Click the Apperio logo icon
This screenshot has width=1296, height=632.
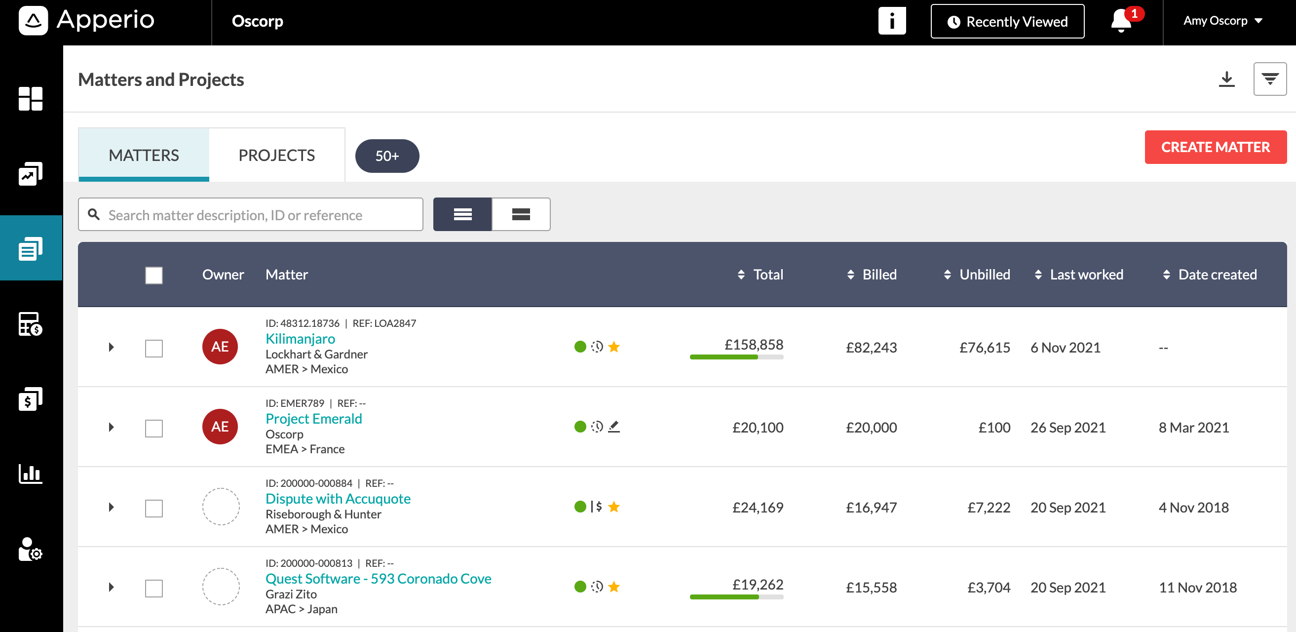33,21
